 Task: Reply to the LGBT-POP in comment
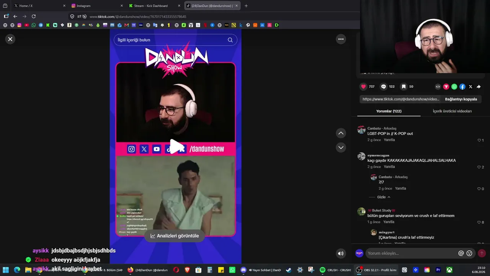[x=389, y=140]
